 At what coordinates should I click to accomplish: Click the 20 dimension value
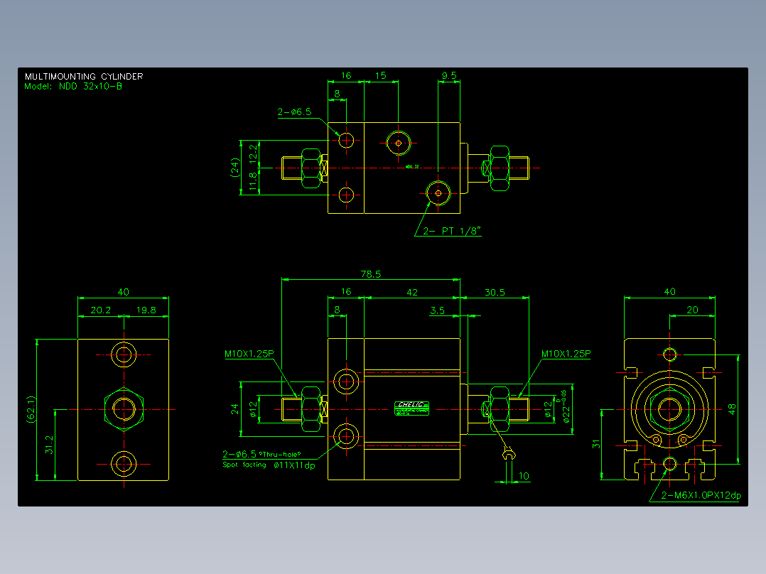tap(692, 310)
